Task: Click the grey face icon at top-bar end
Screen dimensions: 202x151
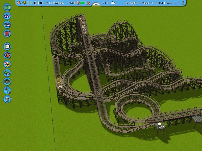Action: [x=183, y=3]
